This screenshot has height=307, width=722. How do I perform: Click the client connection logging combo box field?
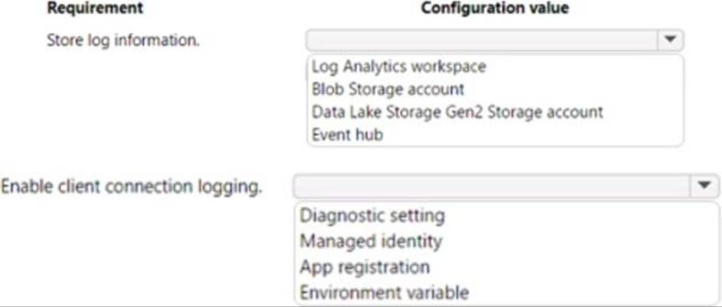491,186
